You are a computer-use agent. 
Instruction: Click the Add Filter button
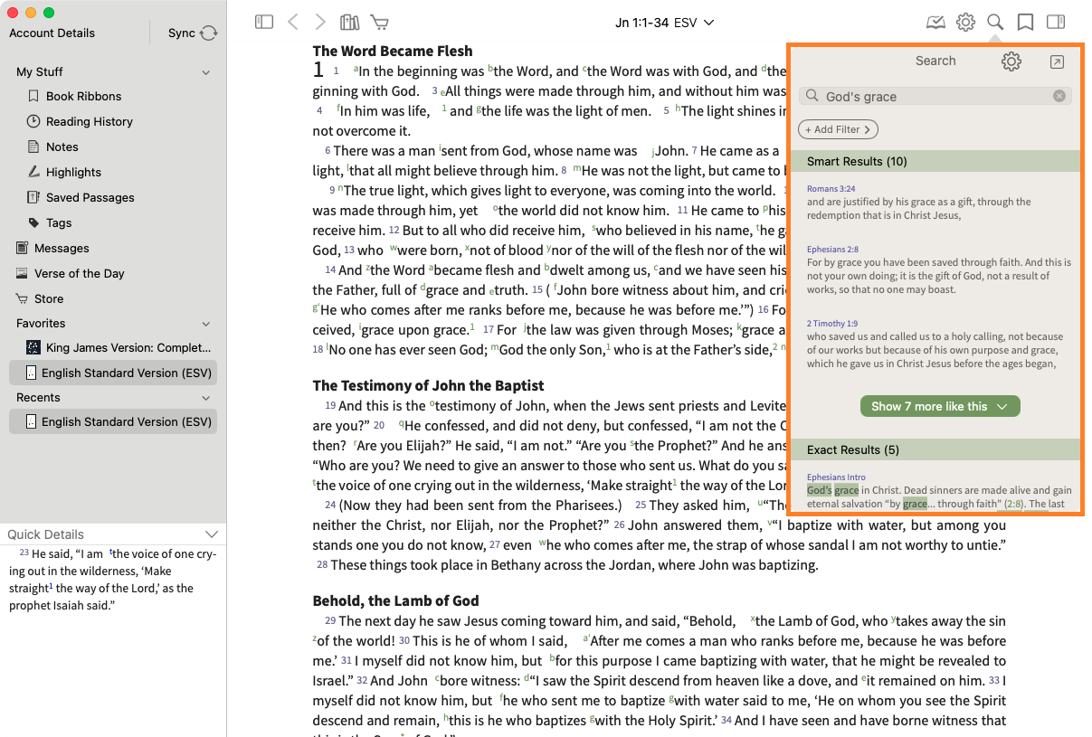[x=838, y=129]
